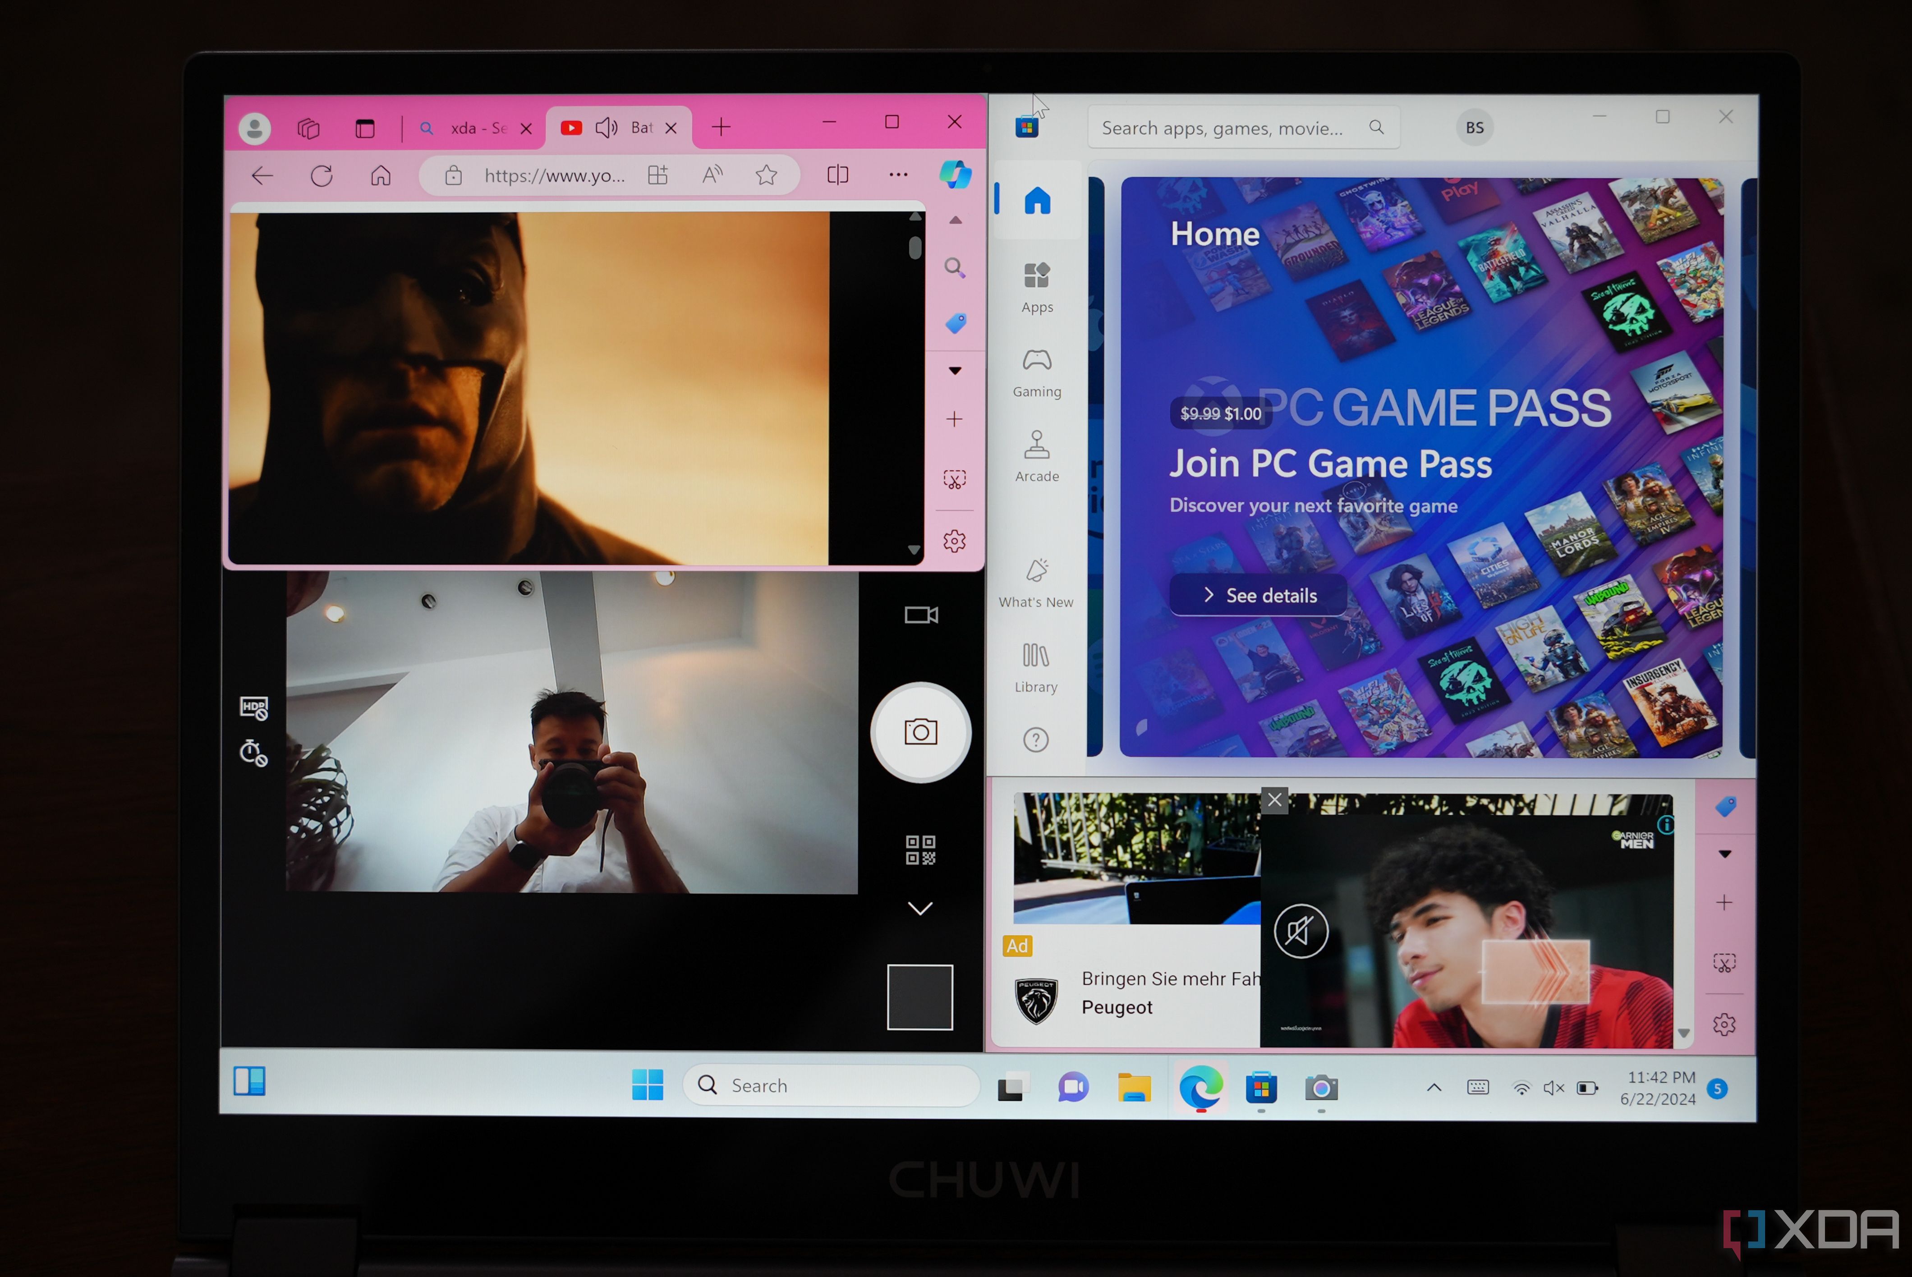Expand more Camera modes chevron
Screen dimensions: 1912x1277
(x=920, y=908)
